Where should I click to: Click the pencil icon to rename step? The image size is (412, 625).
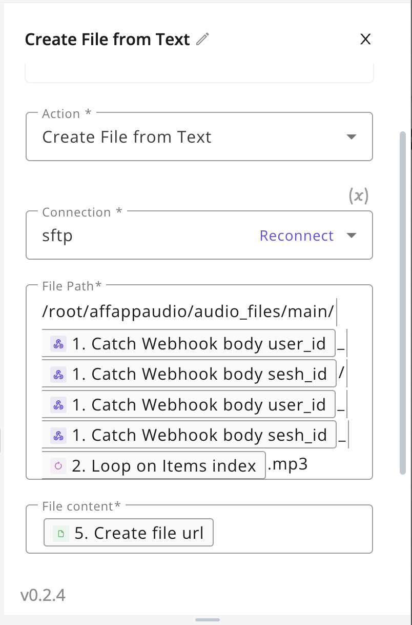tap(203, 39)
